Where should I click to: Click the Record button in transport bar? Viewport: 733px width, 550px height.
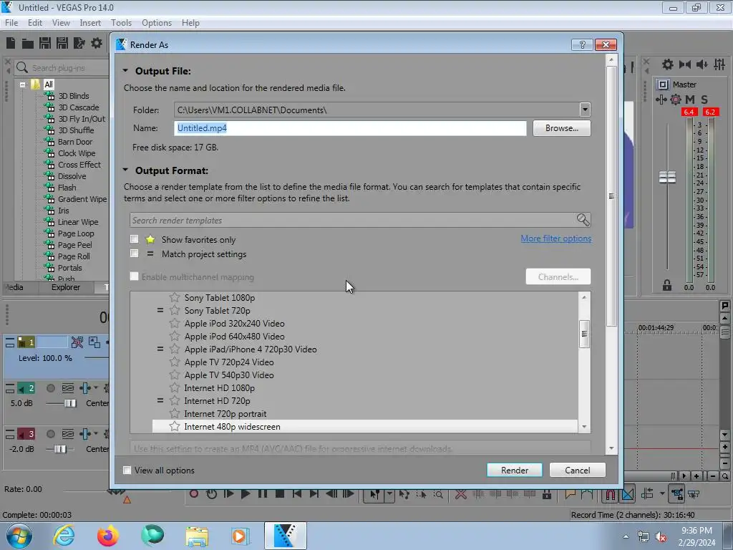pos(194,494)
